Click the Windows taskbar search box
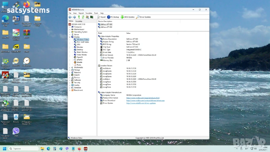The width and height of the screenshot is (270, 152). [x=23, y=149]
